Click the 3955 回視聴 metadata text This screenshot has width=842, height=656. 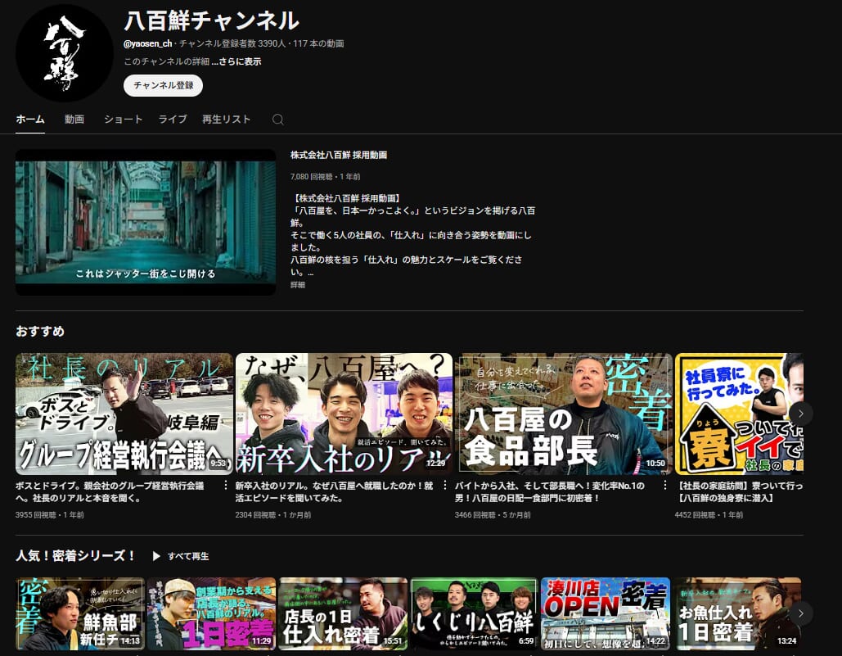click(x=36, y=514)
